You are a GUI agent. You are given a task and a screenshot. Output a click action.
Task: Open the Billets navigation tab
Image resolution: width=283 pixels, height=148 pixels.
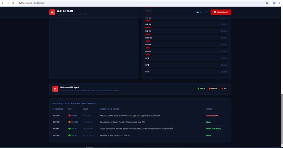click(x=202, y=12)
